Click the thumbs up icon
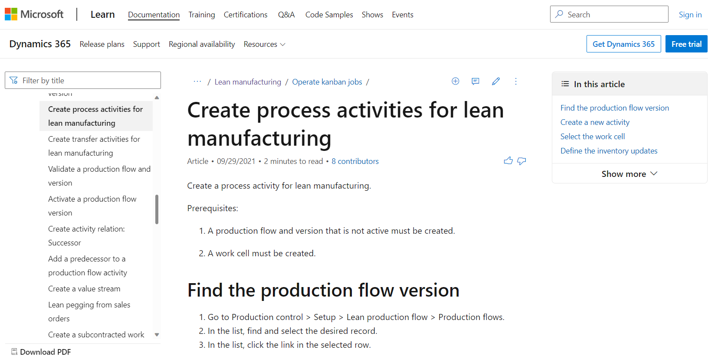 click(x=508, y=161)
